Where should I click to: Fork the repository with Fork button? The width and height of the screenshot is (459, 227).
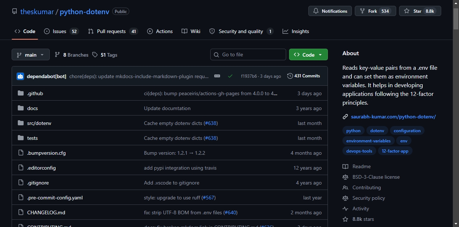[375, 11]
